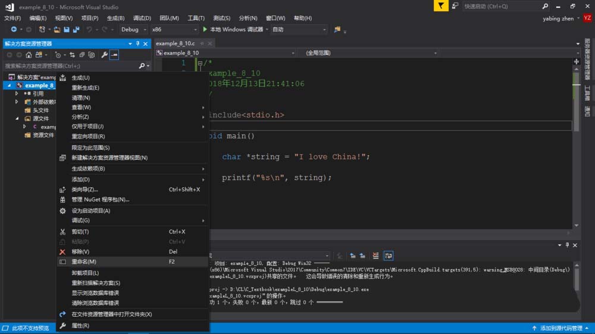Viewport: 595px width, 334px height.
Task: Open Properties wrench icon in Solution Explorer toolbar
Action: (x=104, y=55)
